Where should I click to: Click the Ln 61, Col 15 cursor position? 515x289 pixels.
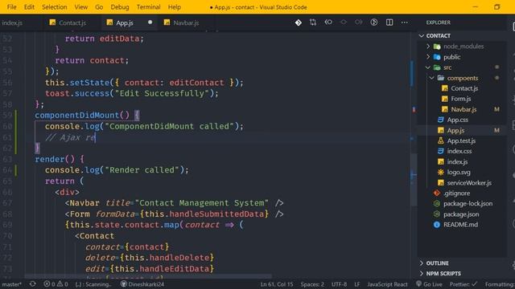[277, 284]
